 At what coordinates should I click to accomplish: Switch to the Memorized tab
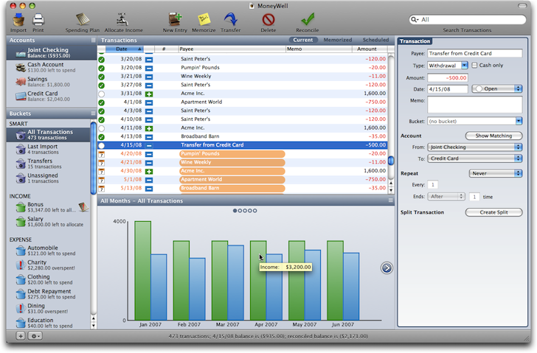tap(338, 40)
